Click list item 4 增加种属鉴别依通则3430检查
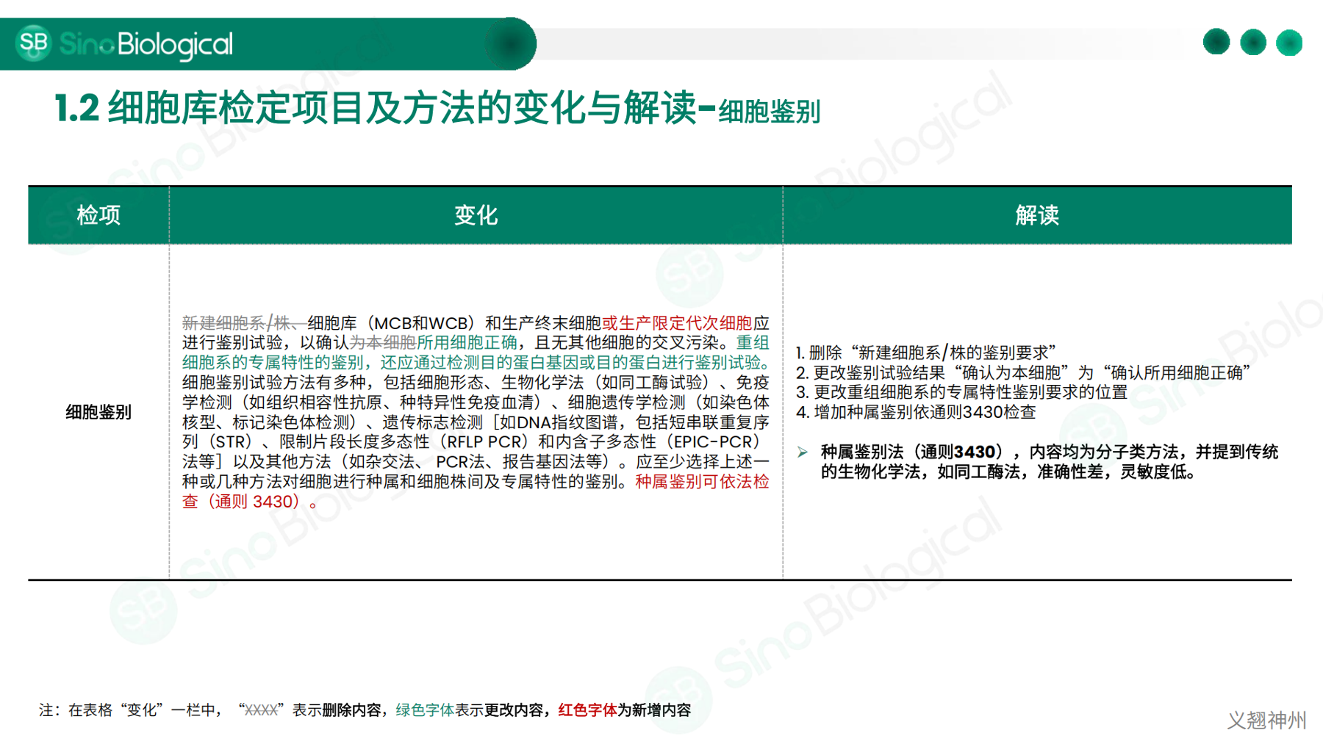The width and height of the screenshot is (1323, 744). [x=916, y=412]
